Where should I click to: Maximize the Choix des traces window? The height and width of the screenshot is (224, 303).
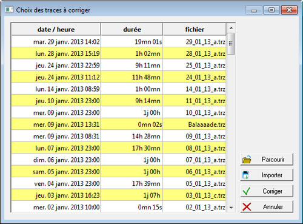click(x=271, y=10)
